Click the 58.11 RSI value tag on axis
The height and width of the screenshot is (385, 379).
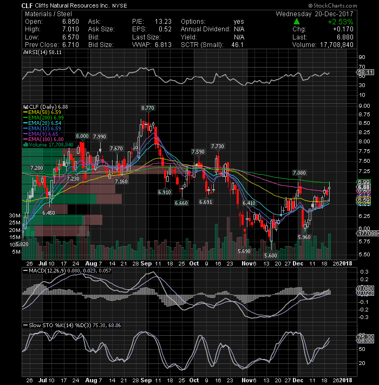coord(365,72)
